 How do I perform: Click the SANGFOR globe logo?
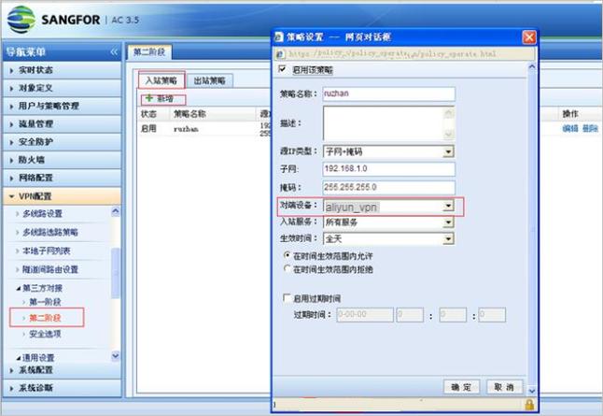[x=21, y=20]
